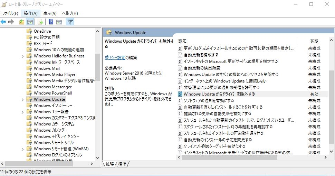Click RSS フィード folder icon

29,43
